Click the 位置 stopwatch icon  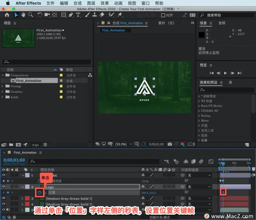point(40,193)
